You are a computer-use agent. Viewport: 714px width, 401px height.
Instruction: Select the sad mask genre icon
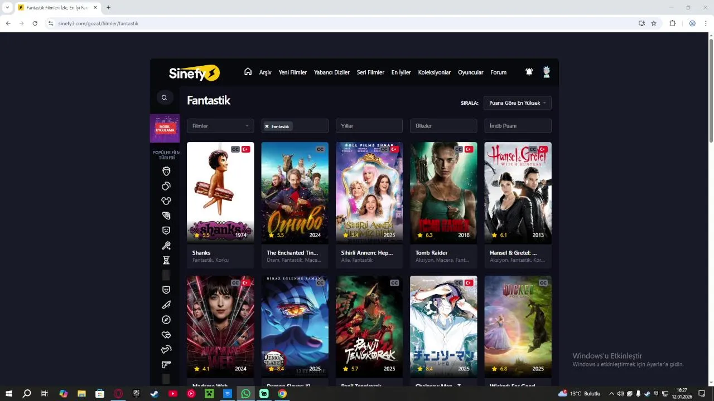tap(166, 231)
